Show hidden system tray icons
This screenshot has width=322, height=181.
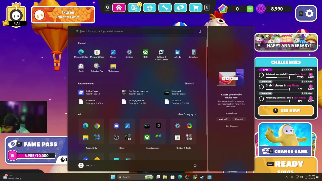287,177
